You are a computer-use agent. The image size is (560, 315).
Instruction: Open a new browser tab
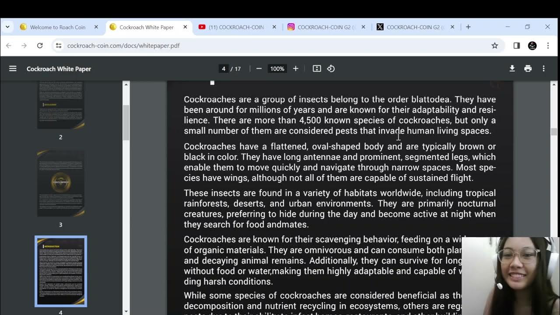468,27
